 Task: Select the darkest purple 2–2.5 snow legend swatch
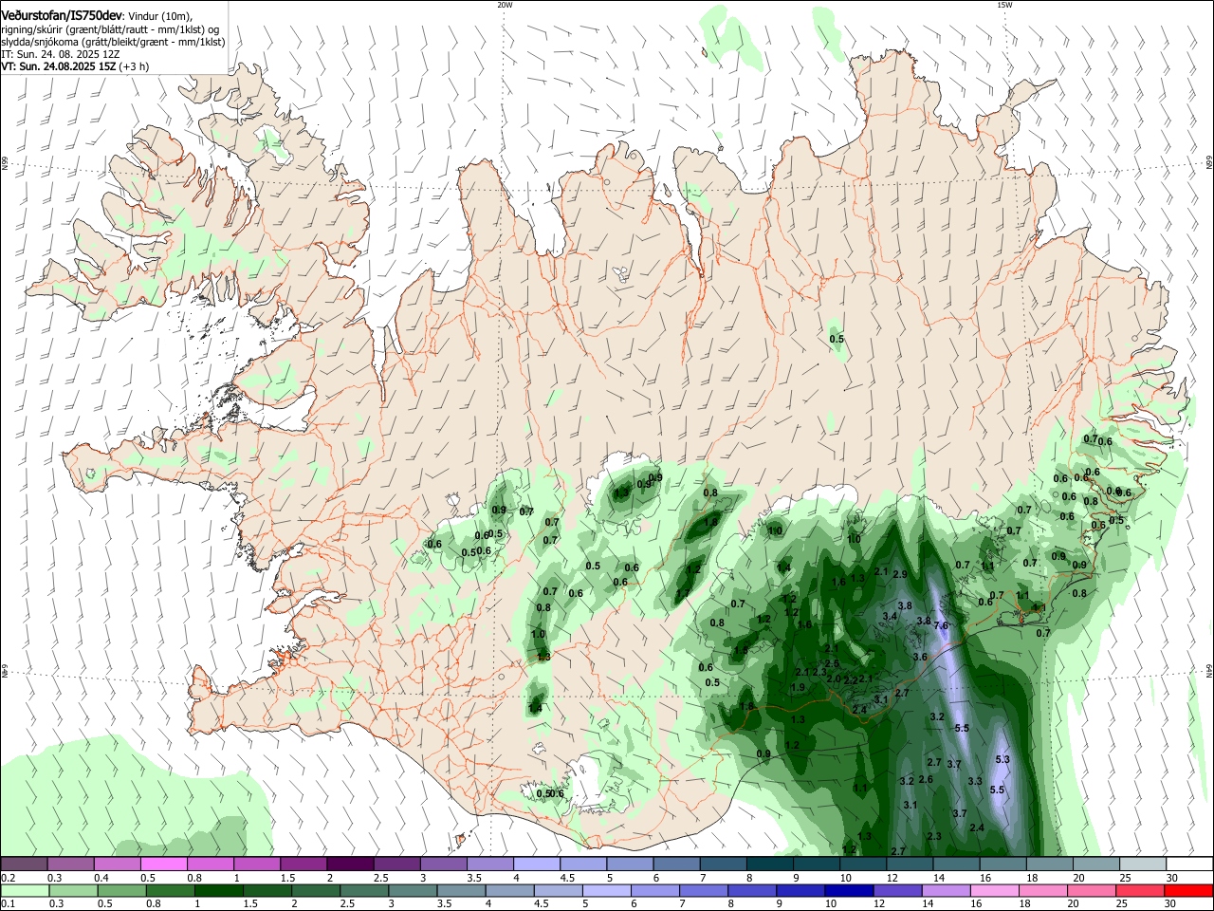pyautogui.click(x=350, y=865)
